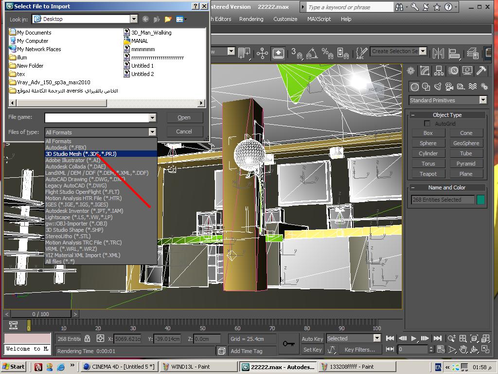Click the favorites star icon

(437, 7)
